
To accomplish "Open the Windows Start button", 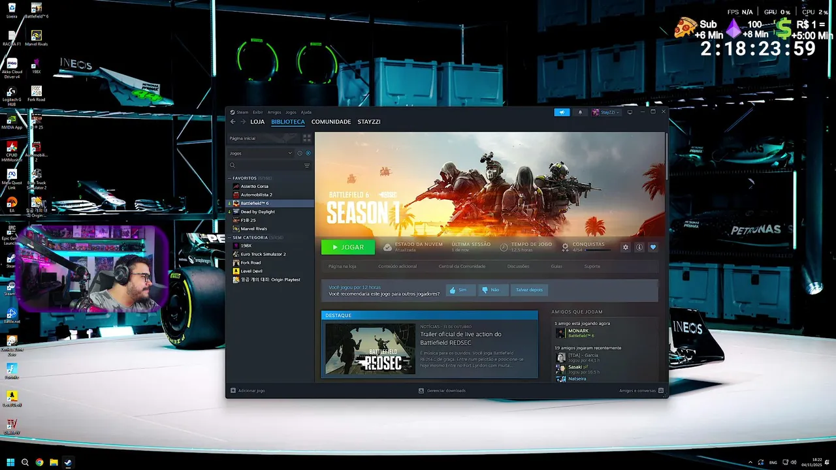I will (x=10, y=462).
